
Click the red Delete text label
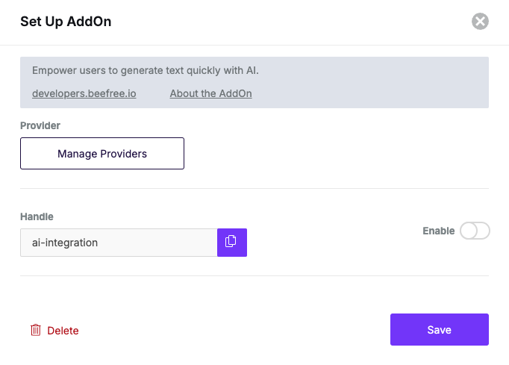(63, 331)
